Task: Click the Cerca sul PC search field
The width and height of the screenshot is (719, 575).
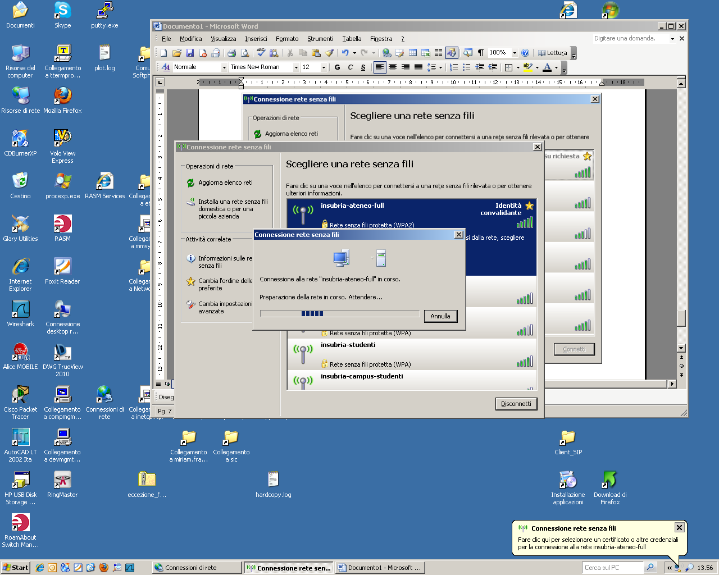Action: click(x=613, y=568)
